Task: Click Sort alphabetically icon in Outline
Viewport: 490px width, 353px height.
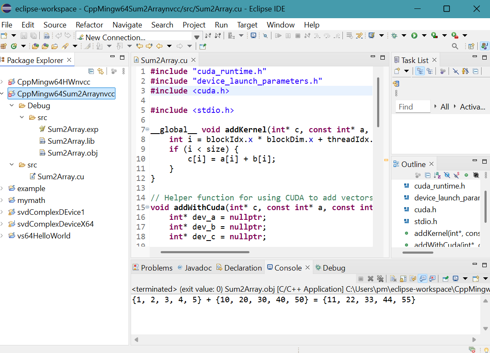Action: tap(437, 175)
